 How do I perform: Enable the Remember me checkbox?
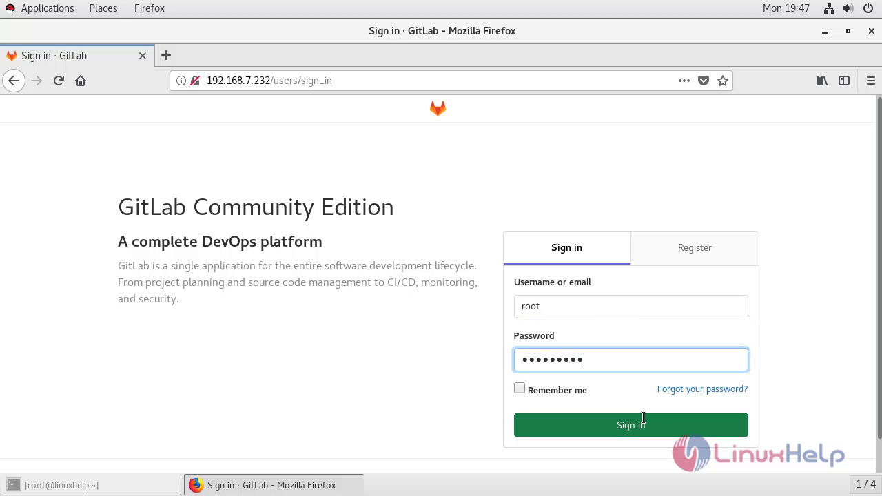pos(520,389)
